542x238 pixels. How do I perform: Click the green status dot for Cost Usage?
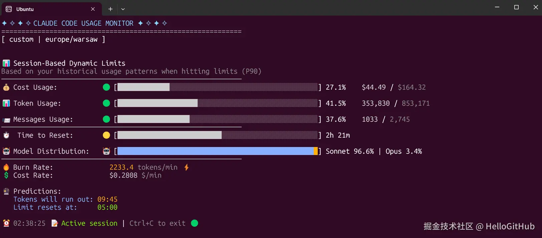pos(106,87)
